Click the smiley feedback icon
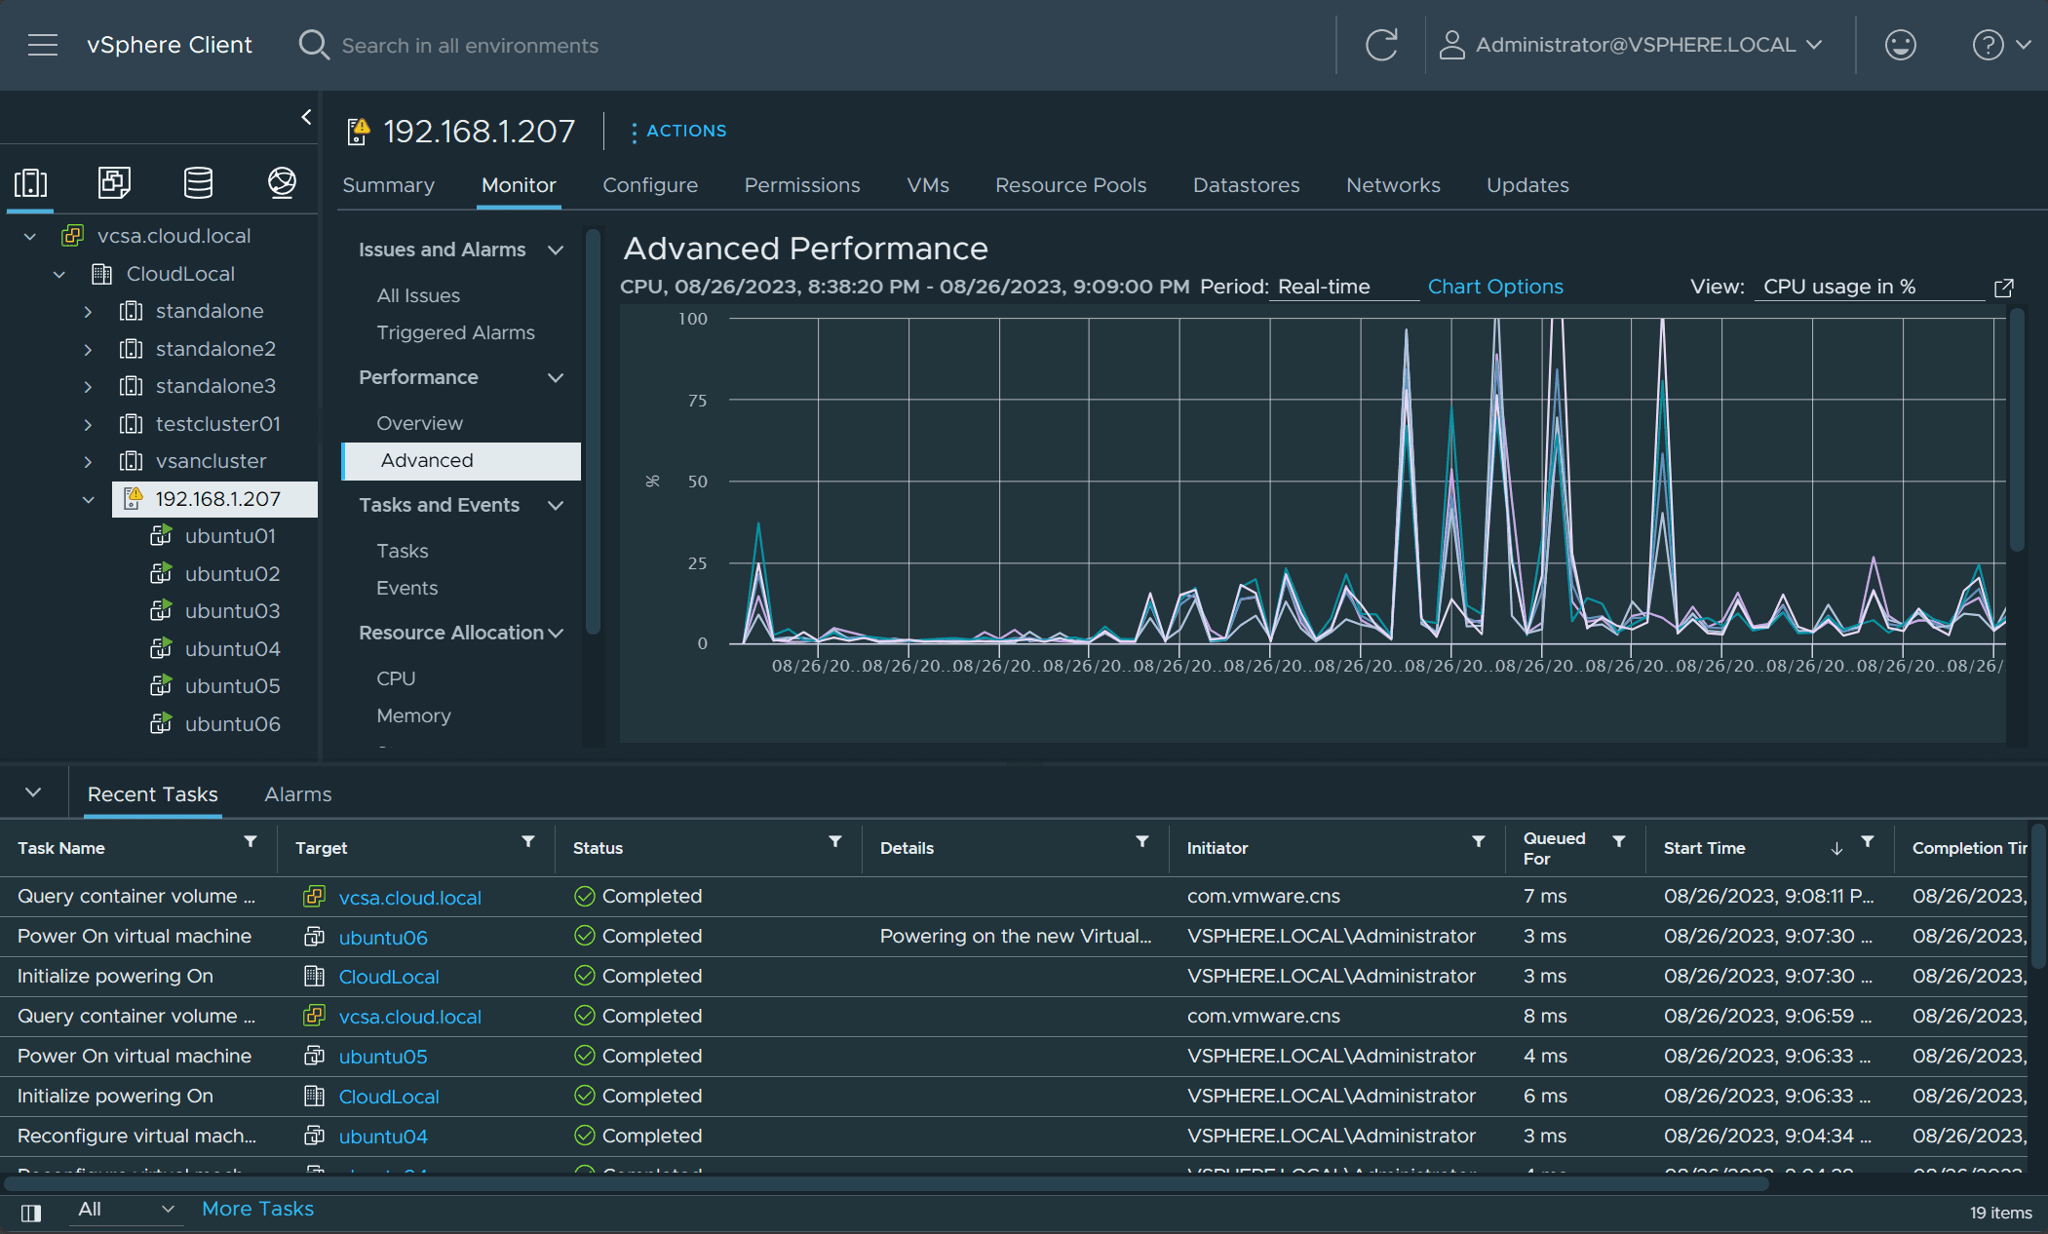The height and width of the screenshot is (1234, 2048). point(1900,45)
